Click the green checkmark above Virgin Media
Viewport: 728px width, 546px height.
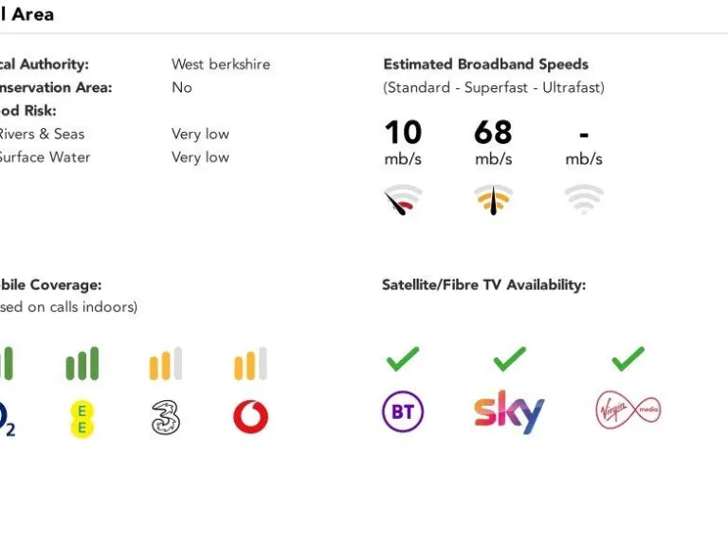coord(628,359)
